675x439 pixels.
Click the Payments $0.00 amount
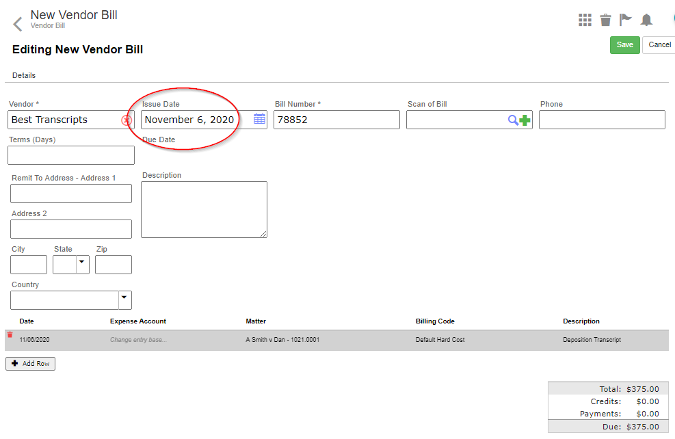click(x=648, y=414)
